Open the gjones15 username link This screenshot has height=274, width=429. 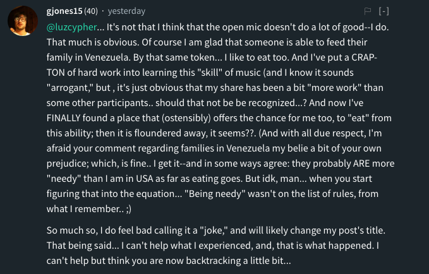pos(64,11)
